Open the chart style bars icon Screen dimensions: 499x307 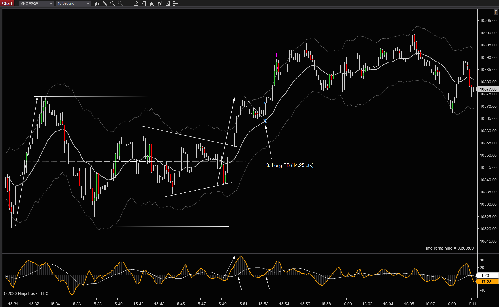point(97,3)
